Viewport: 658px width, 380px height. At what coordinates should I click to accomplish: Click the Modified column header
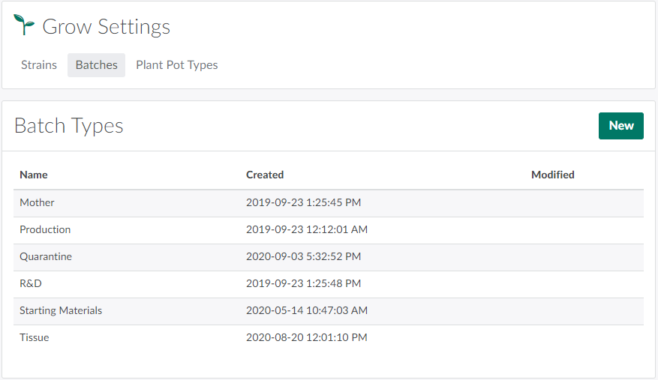[552, 175]
